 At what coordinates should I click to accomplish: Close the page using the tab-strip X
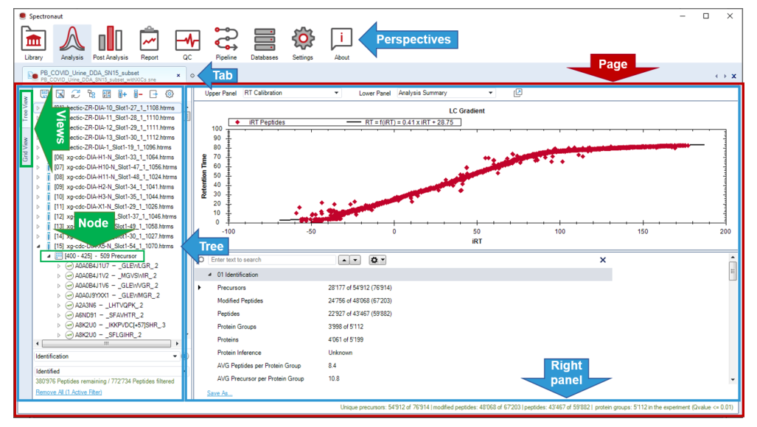pos(734,76)
